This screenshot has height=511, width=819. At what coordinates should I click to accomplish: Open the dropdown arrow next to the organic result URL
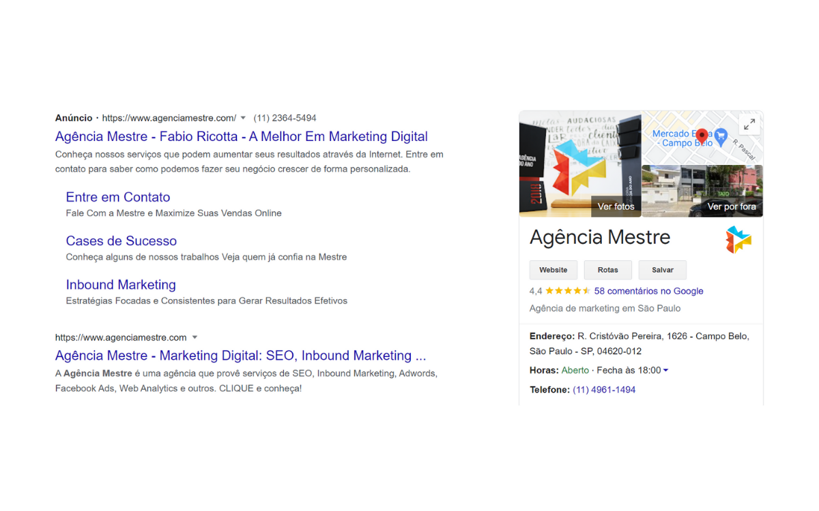click(x=195, y=338)
